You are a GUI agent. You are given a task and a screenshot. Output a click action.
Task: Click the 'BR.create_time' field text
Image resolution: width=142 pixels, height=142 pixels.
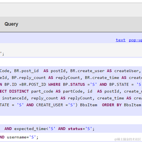[102, 78]
